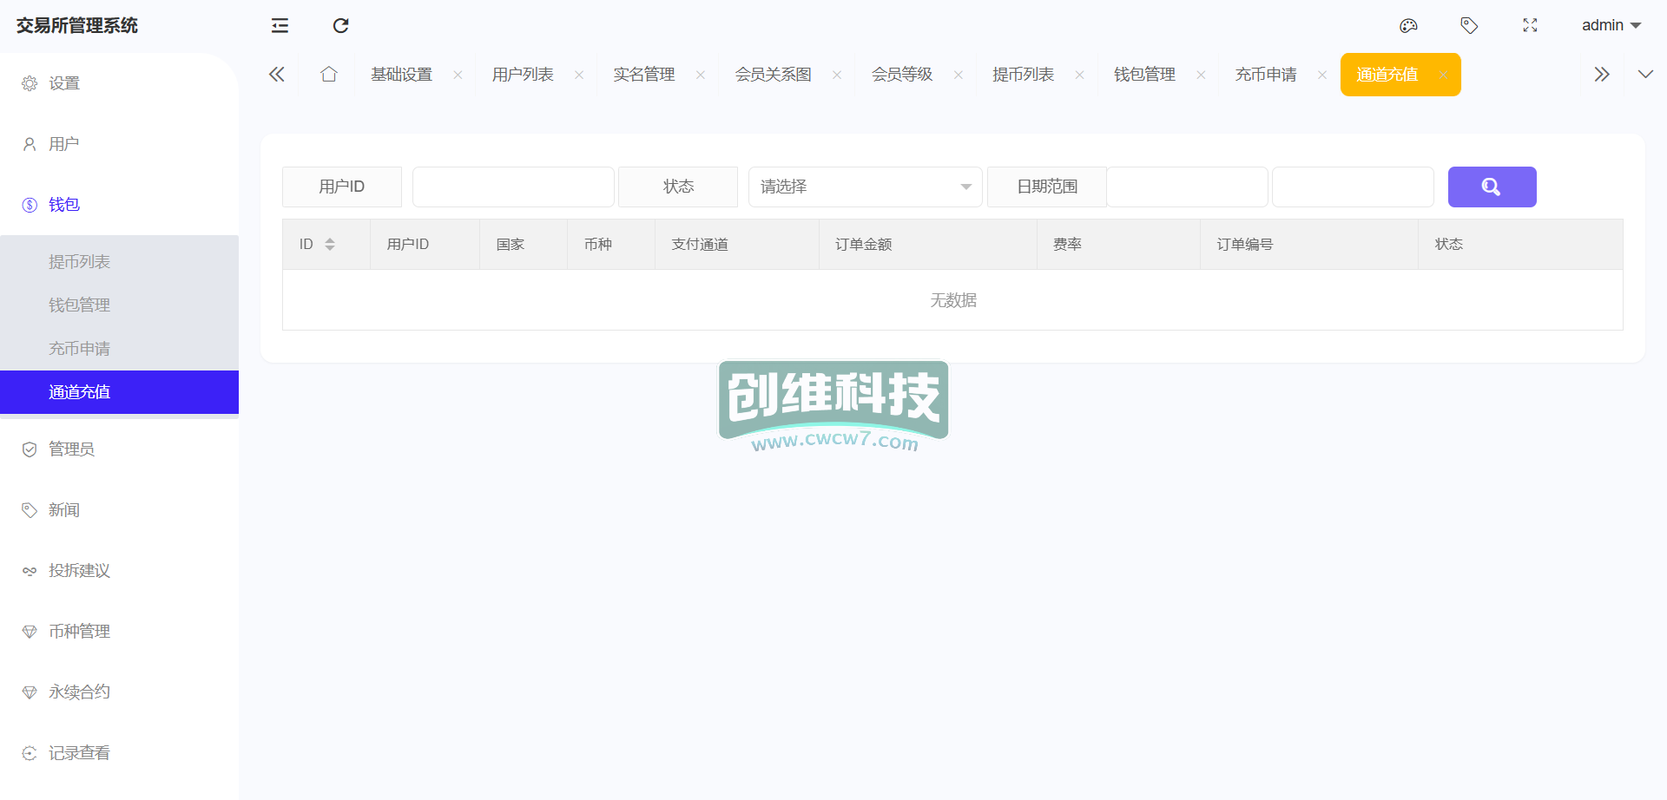Close the 通道充值 tab

1443,75
